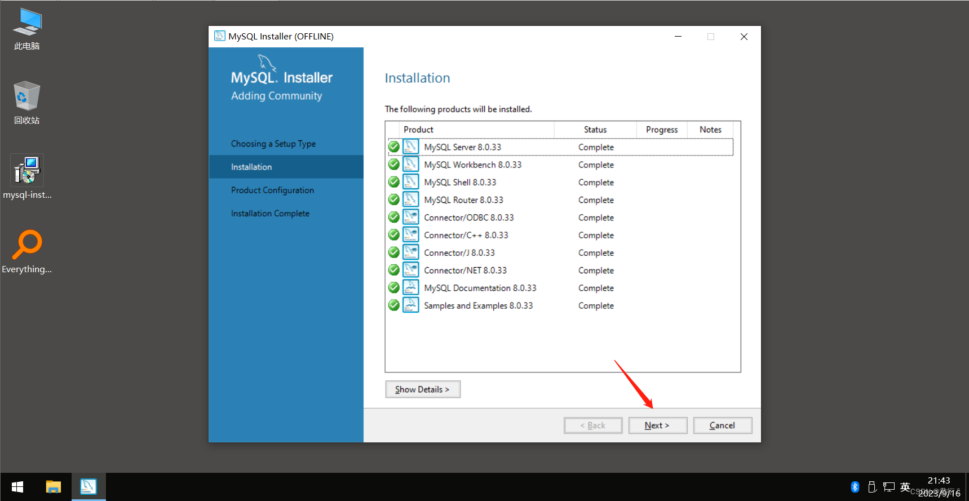969x501 pixels.
Task: Click green checkmark beside Connector/ODBC 8.0.33
Action: tap(394, 217)
